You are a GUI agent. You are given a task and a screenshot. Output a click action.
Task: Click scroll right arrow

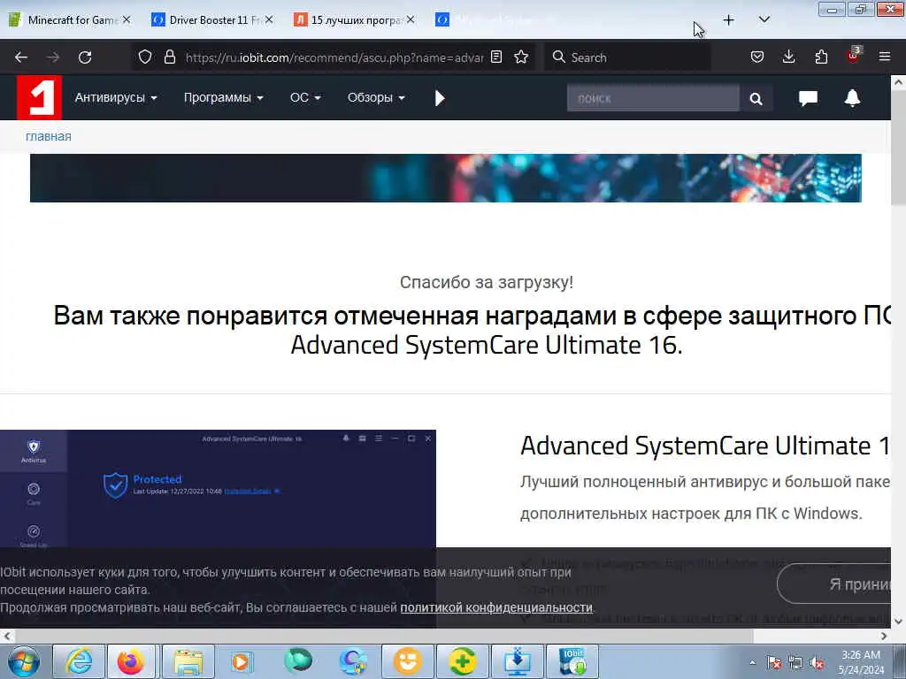[x=884, y=636]
